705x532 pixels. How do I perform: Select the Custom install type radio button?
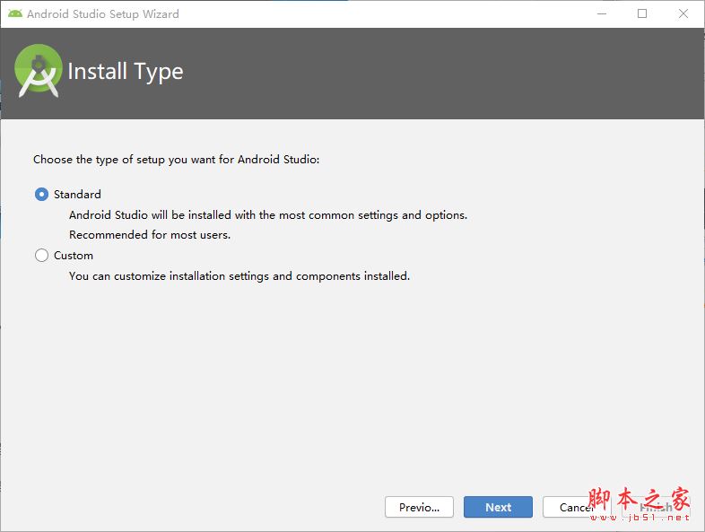41,256
